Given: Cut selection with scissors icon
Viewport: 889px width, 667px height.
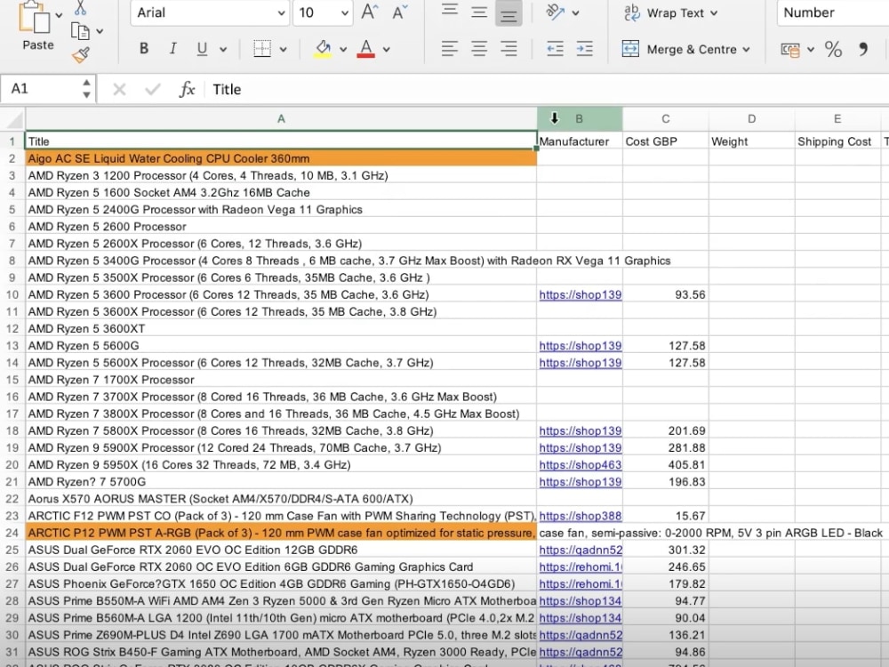Looking at the screenshot, I should coord(81,7).
